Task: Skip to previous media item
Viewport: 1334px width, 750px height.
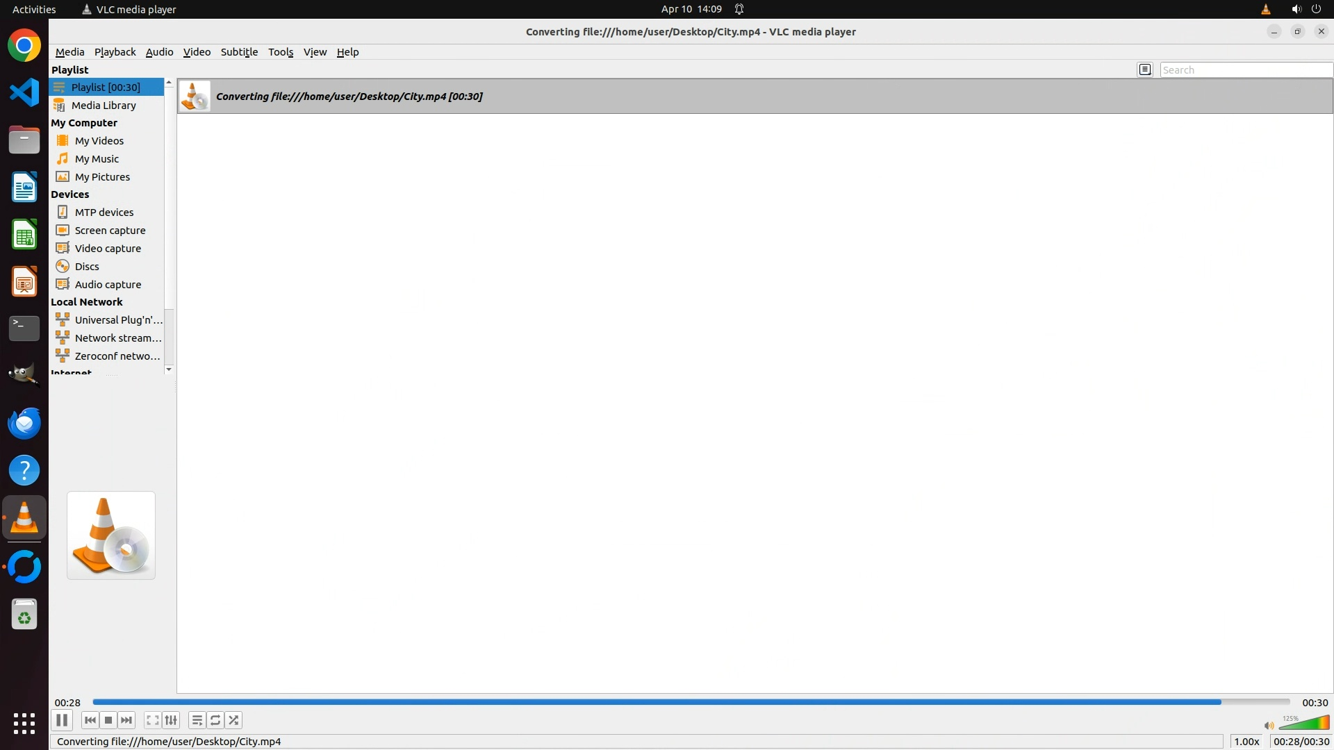Action: 90,720
